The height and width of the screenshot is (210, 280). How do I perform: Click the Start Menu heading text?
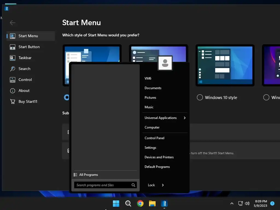point(81,23)
